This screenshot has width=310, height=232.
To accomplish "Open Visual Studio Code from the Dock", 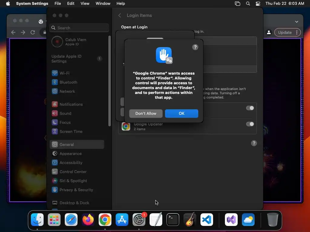I will [207, 220].
